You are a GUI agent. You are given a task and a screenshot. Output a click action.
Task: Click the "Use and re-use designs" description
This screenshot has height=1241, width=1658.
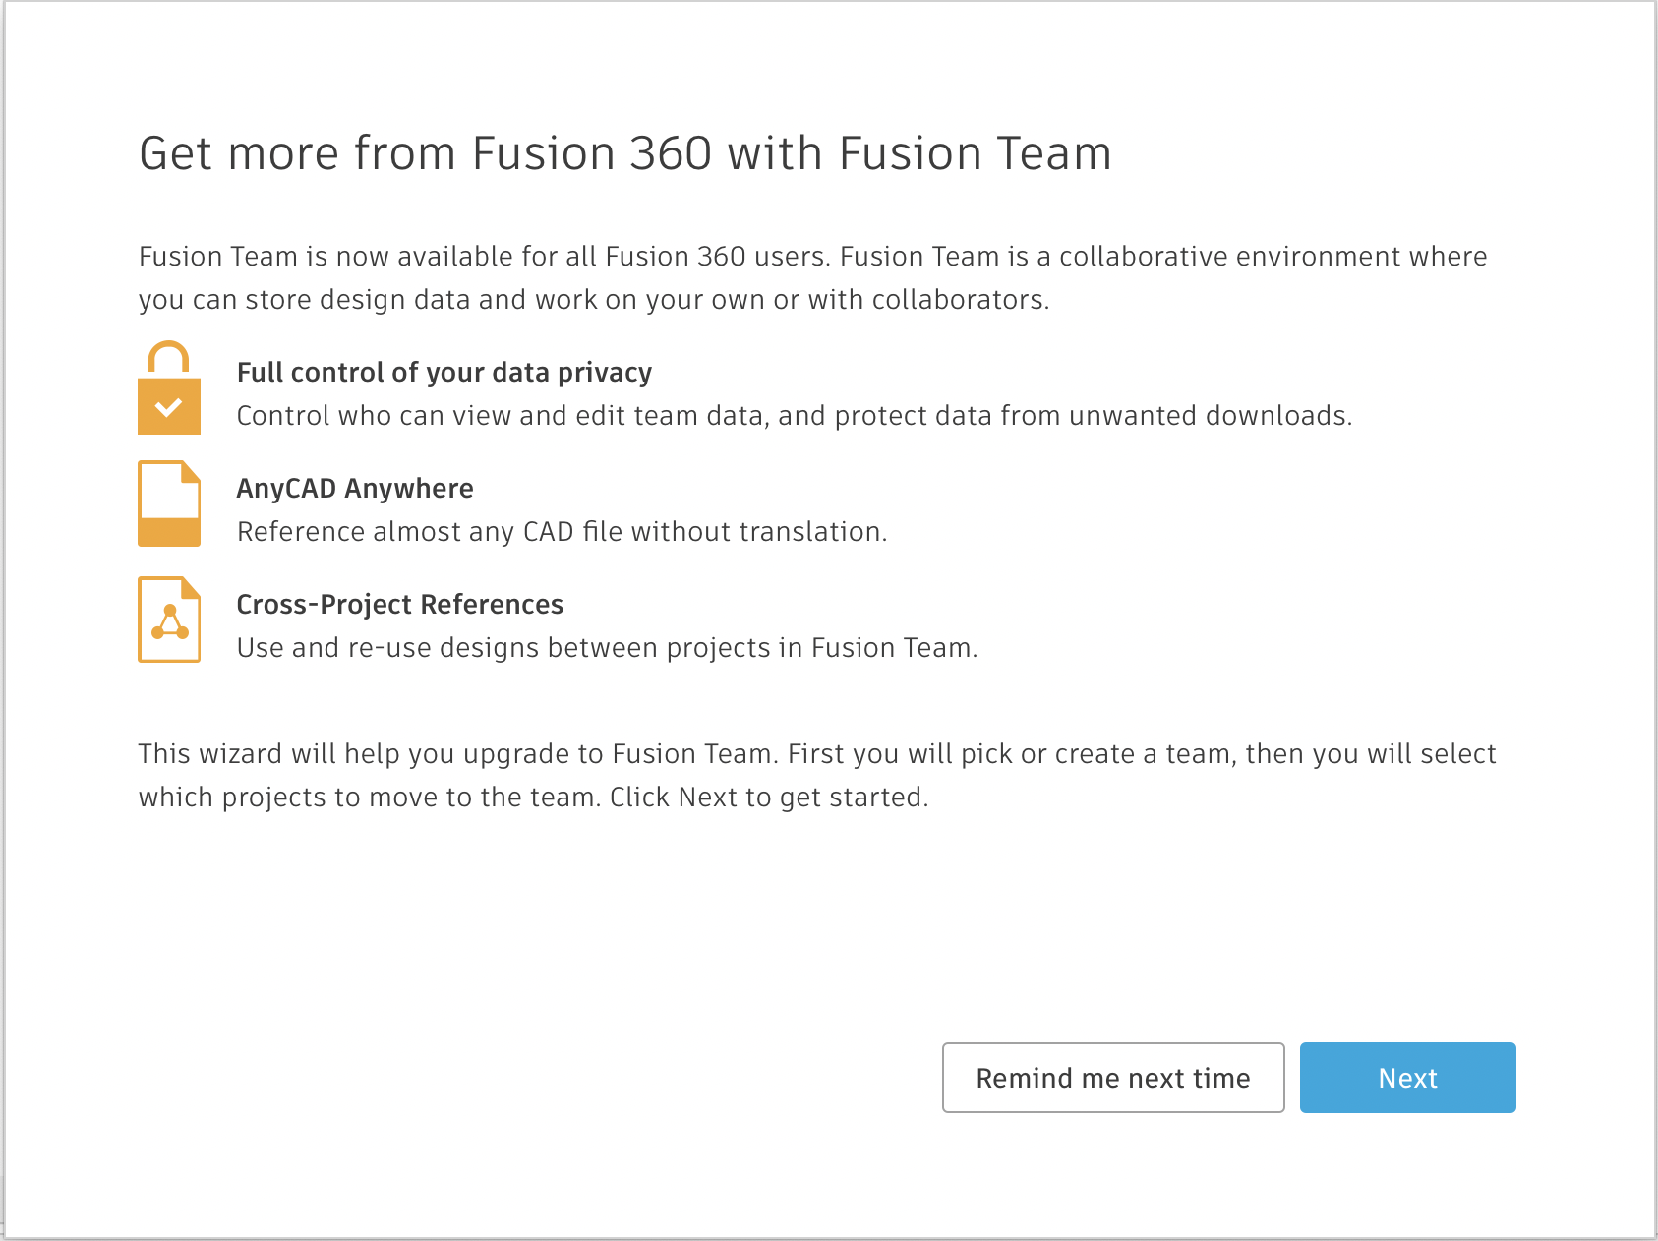608,648
